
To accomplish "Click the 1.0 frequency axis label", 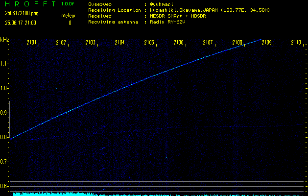I will click(4, 88).
